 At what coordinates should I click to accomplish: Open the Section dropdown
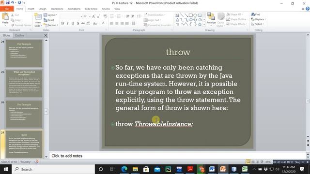point(51,25)
